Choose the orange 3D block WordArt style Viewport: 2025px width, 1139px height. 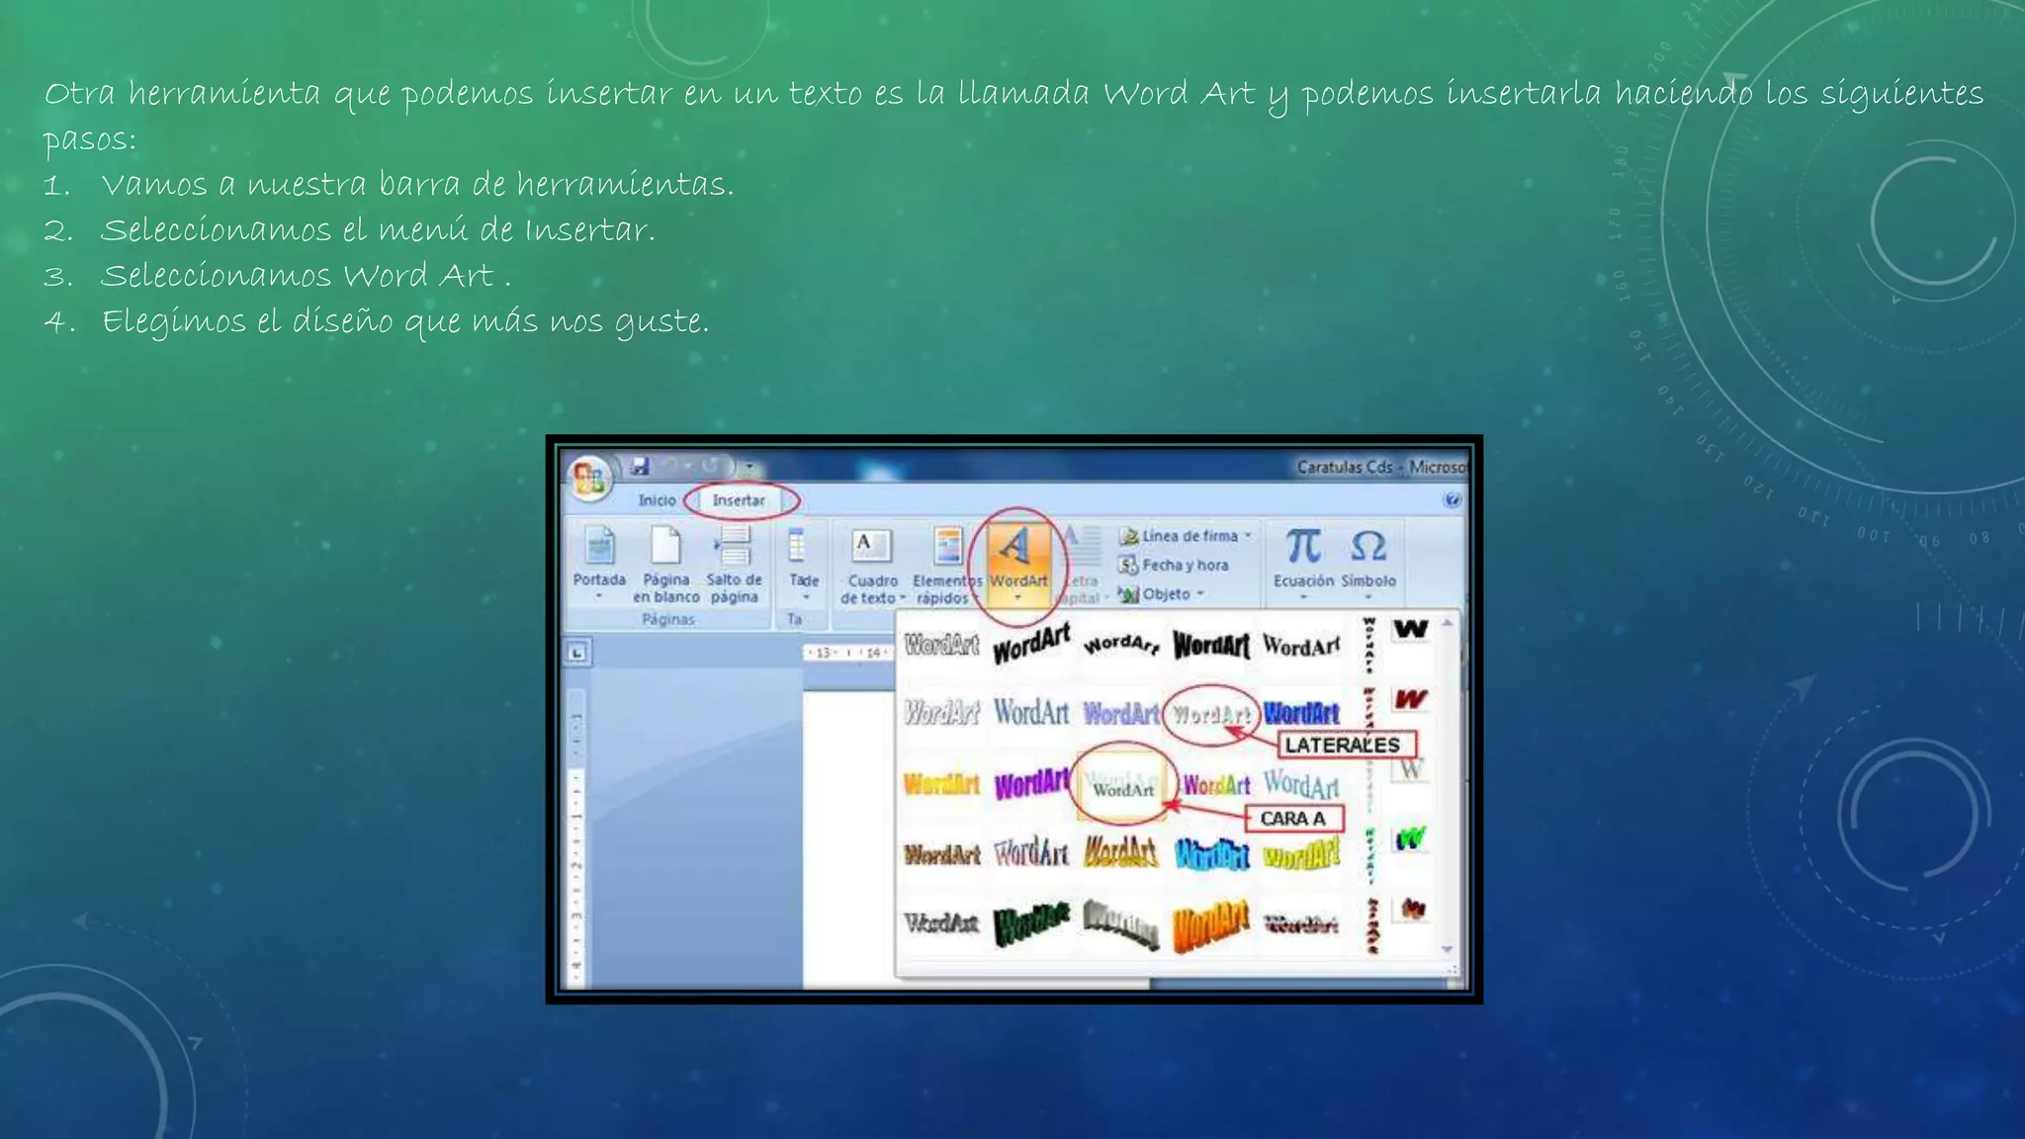[1211, 925]
